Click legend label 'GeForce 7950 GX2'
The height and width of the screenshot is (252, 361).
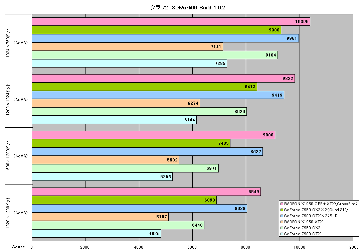[x=302, y=228]
